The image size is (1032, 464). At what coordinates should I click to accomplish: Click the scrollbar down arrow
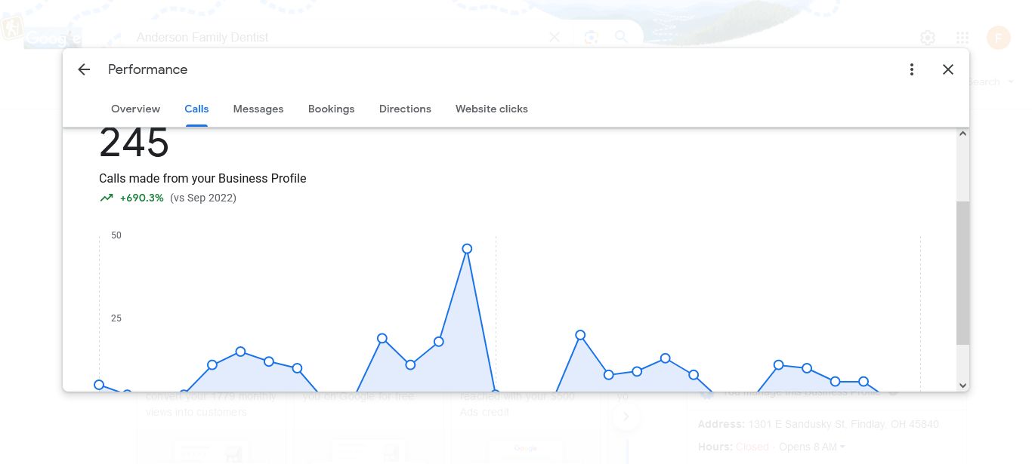[962, 386]
